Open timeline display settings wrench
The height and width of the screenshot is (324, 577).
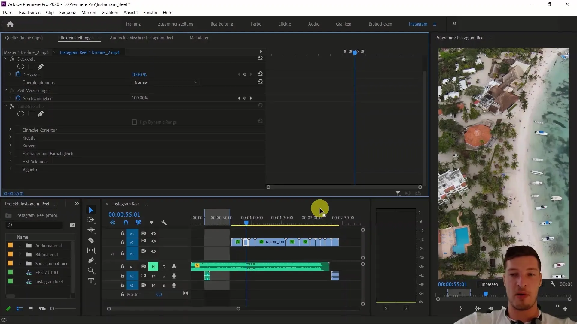pos(164,223)
